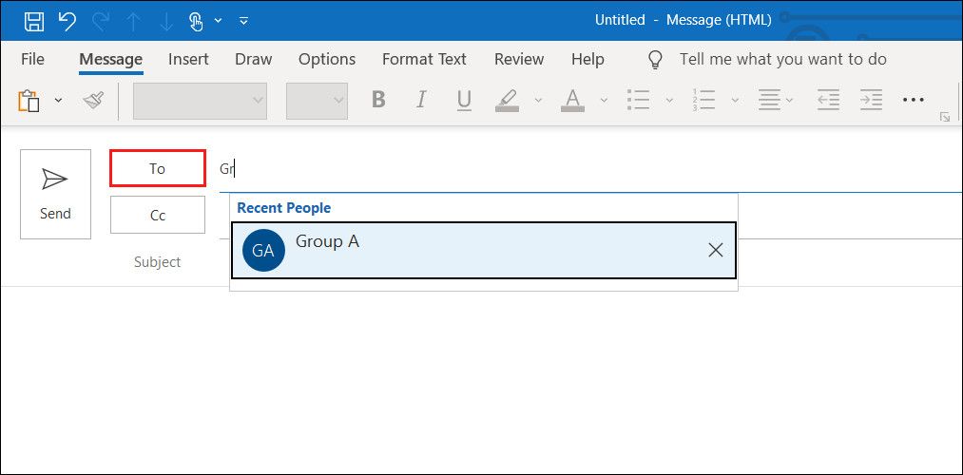963x475 pixels.
Task: Click the text highlight color button
Action: click(x=507, y=100)
